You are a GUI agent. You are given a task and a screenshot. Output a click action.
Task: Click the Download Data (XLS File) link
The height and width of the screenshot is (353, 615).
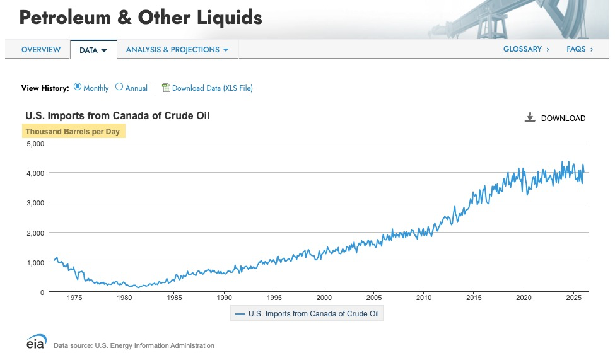click(212, 88)
